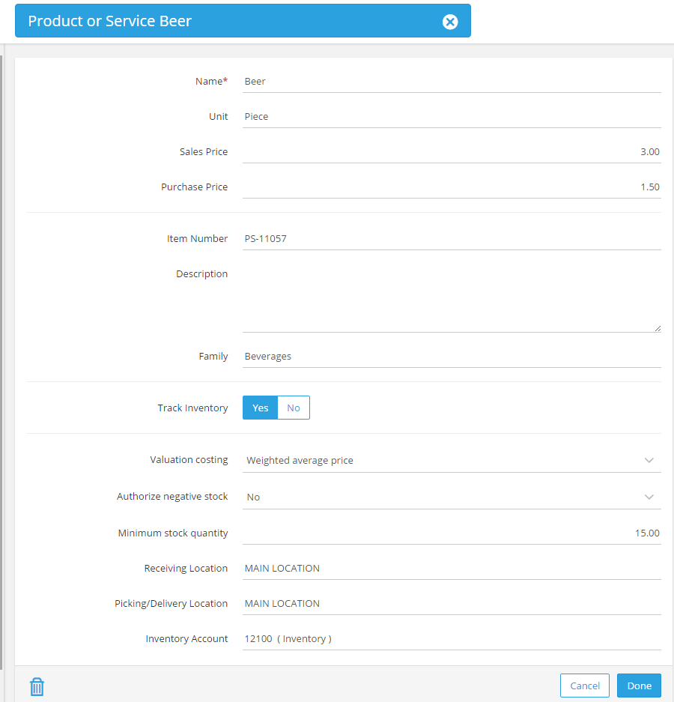Select the Unit field showing Piece
This screenshot has width=674, height=702.
452,116
